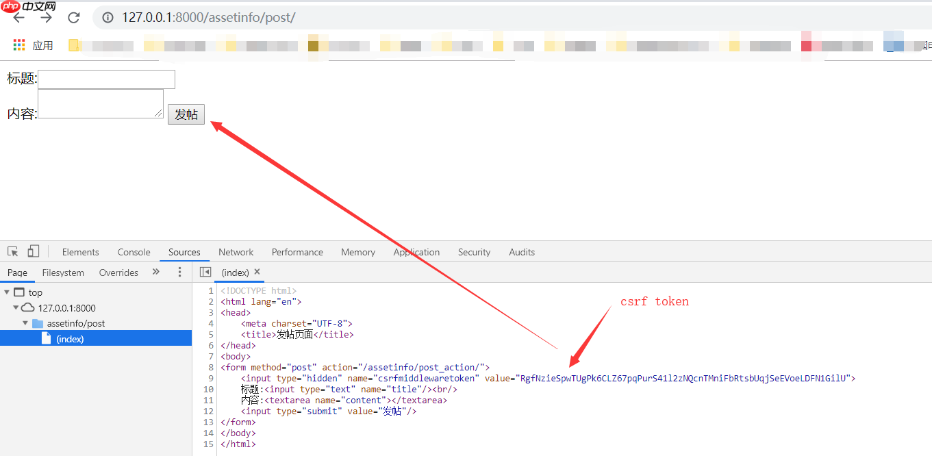The width and height of the screenshot is (932, 456).
Task: Open the Console tab
Action: click(x=134, y=252)
